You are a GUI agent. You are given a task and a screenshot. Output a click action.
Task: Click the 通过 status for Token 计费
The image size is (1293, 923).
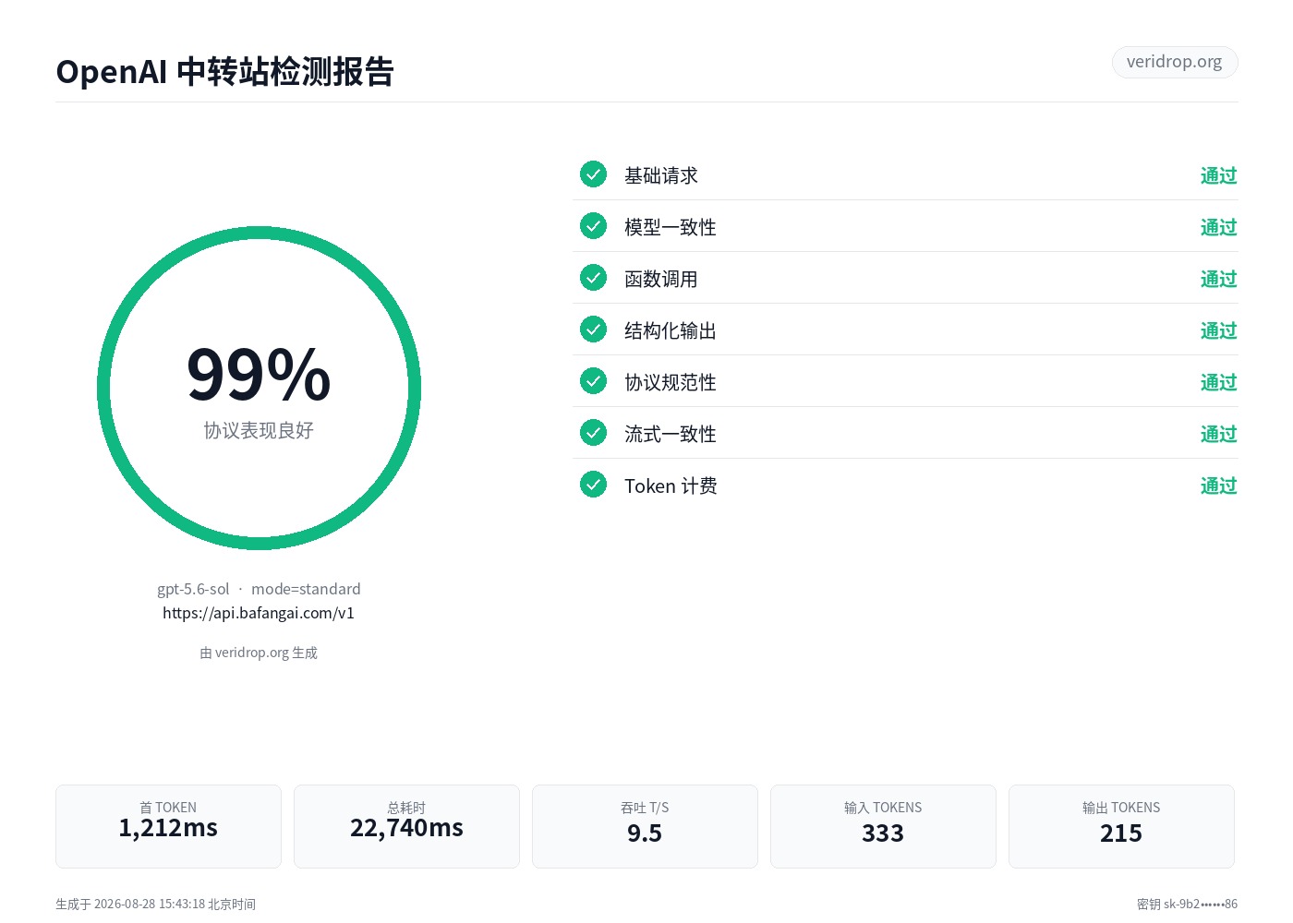tap(1218, 485)
